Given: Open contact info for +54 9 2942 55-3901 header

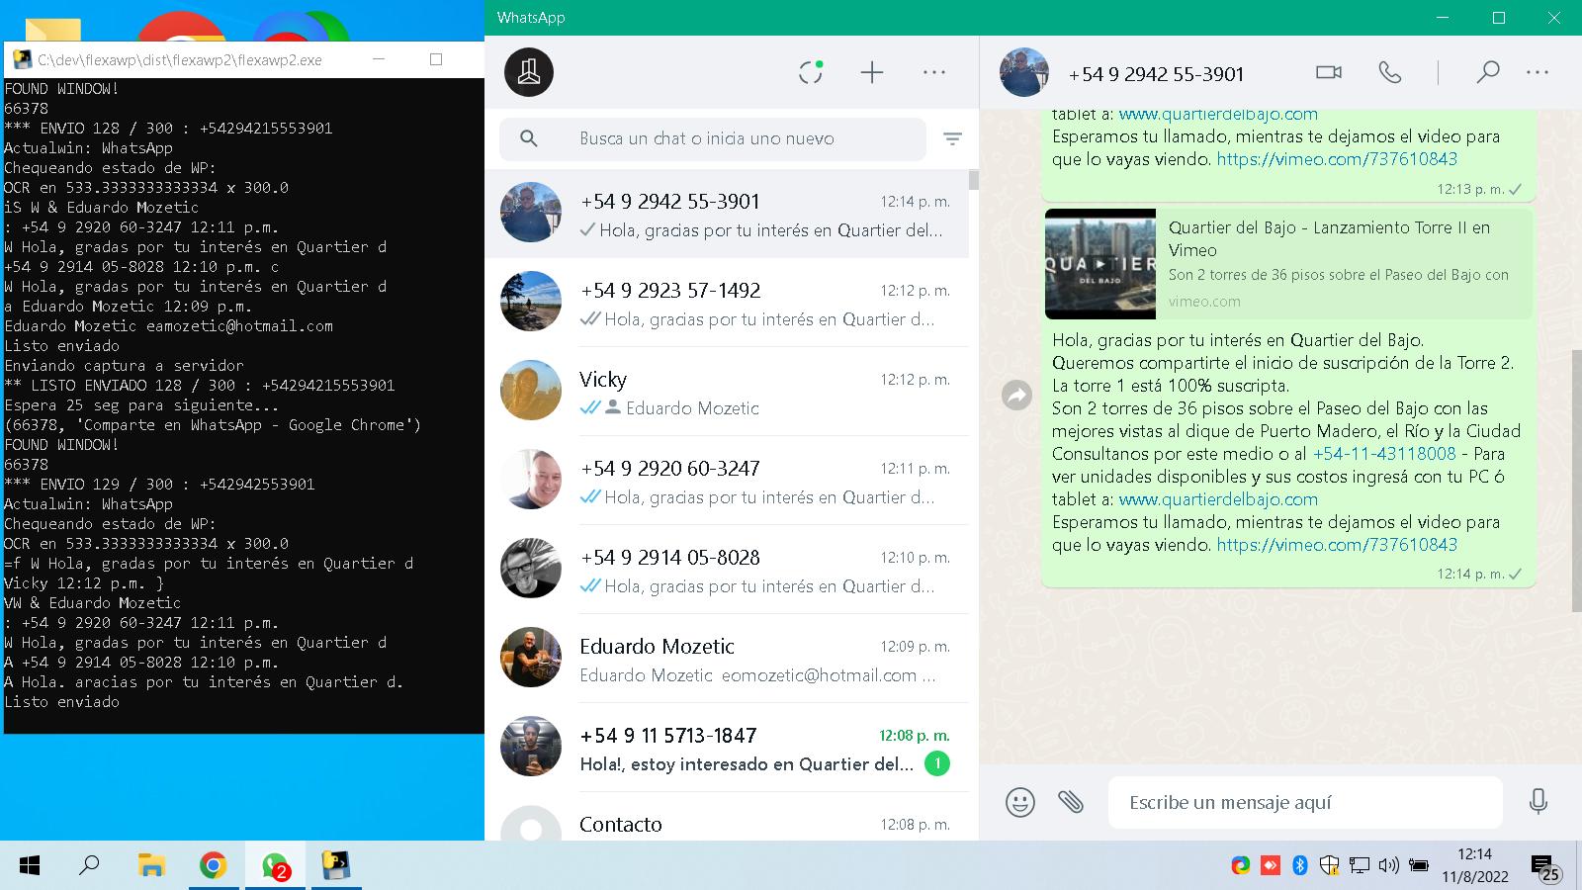Looking at the screenshot, I should tap(1156, 74).
